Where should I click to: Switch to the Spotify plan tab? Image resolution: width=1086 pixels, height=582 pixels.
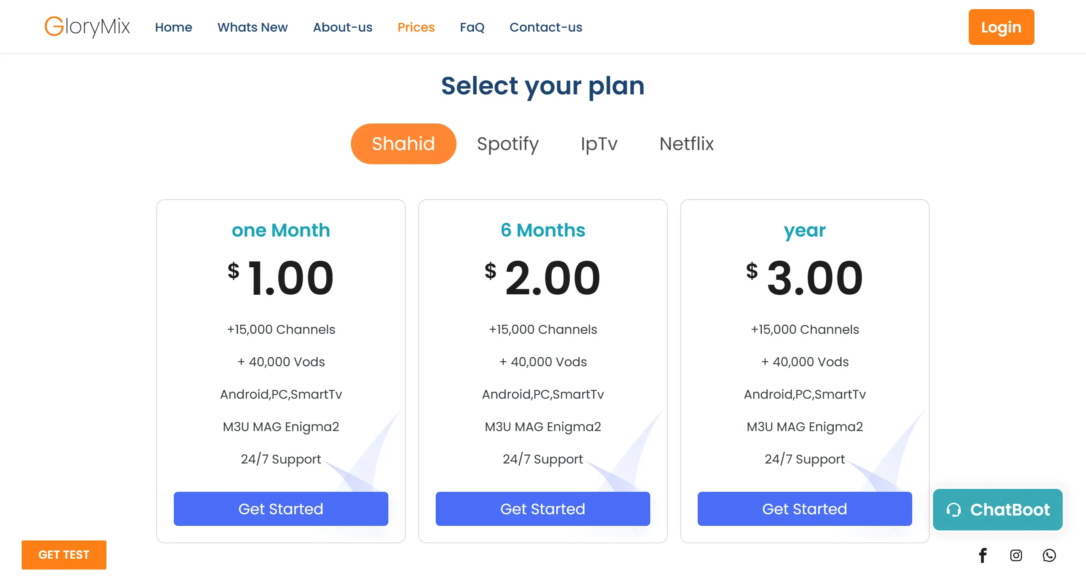click(508, 144)
